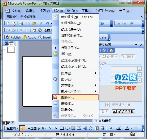147x139 pixels.
Task: Choose 新幻灯片(N) menu item
Action: [75, 17]
